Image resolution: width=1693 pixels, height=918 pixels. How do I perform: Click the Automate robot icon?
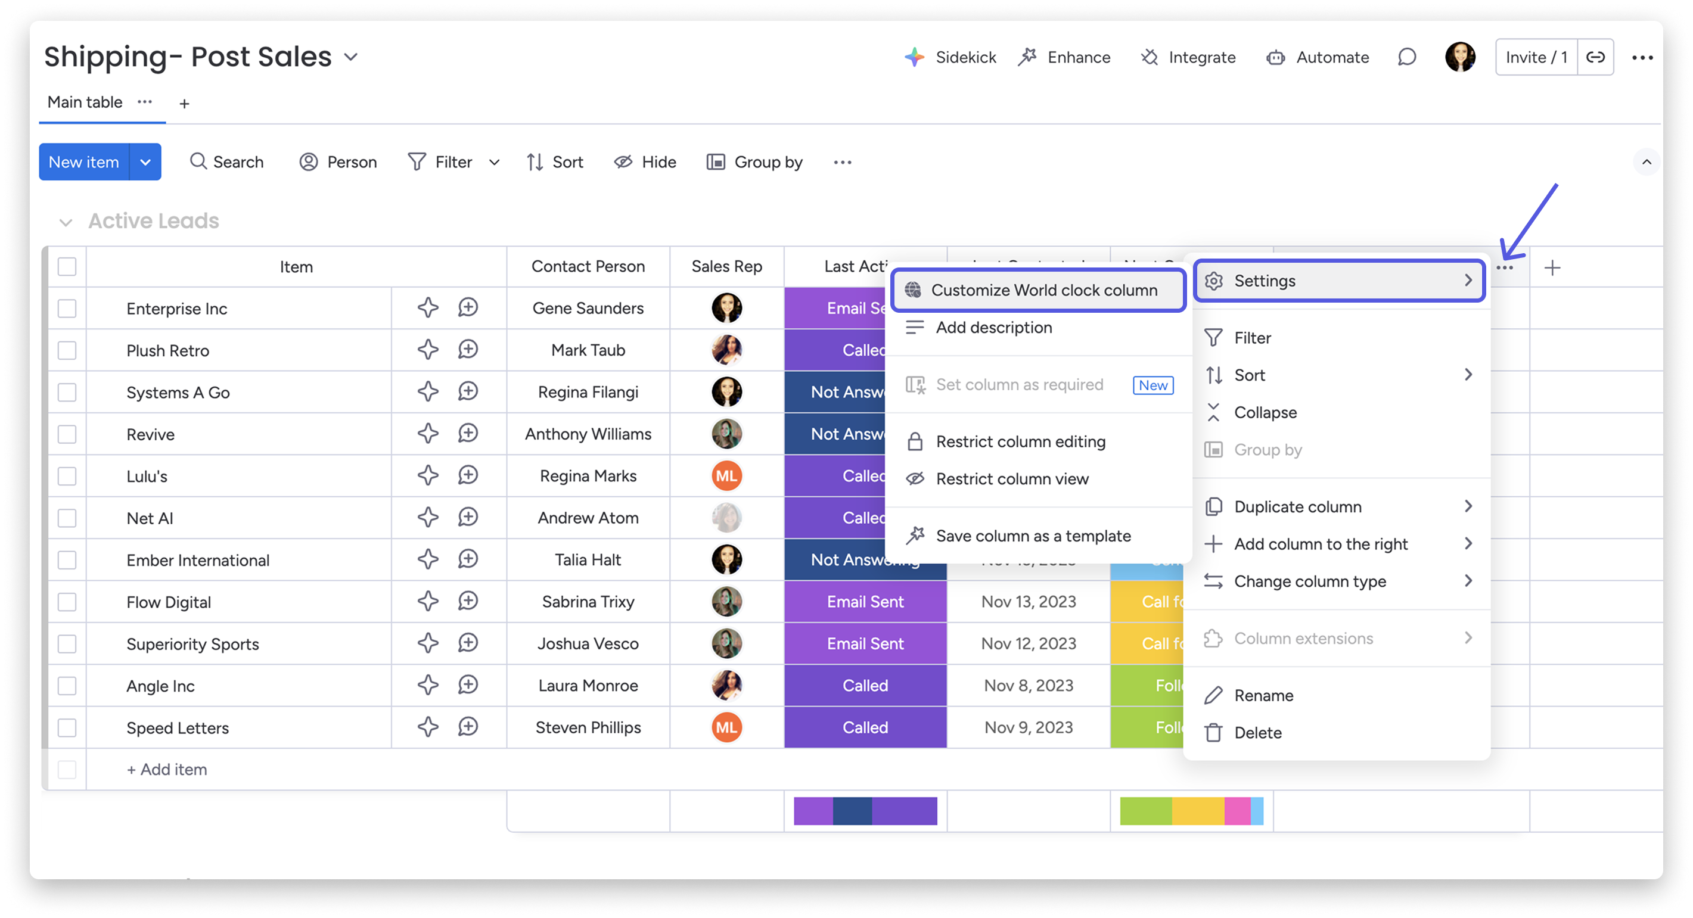point(1275,57)
